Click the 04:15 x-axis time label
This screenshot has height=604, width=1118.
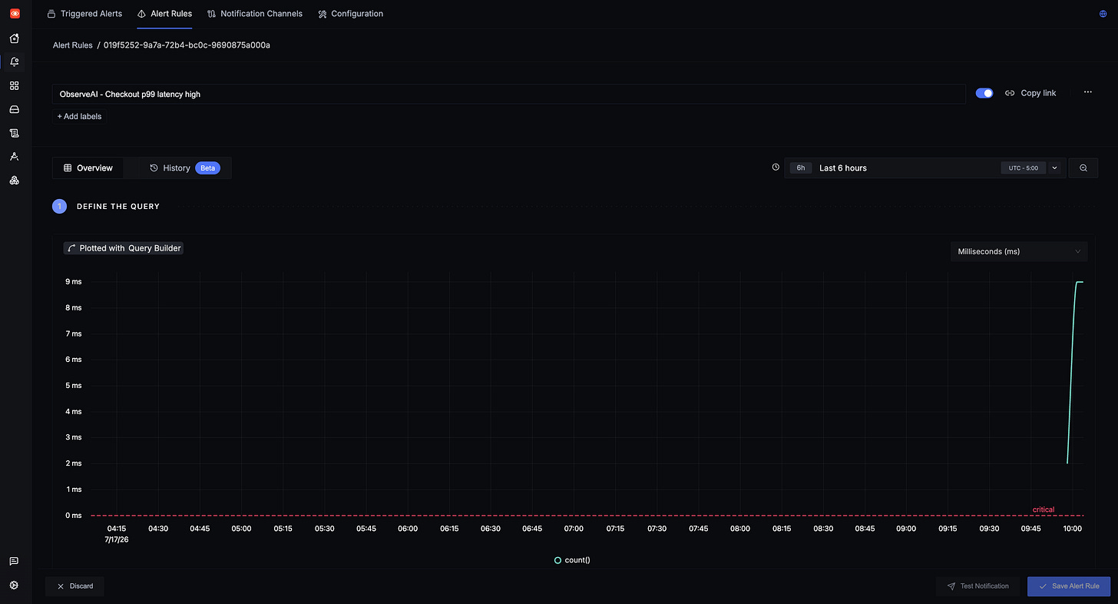click(x=117, y=529)
